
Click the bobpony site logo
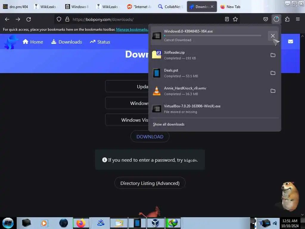click(x=11, y=42)
